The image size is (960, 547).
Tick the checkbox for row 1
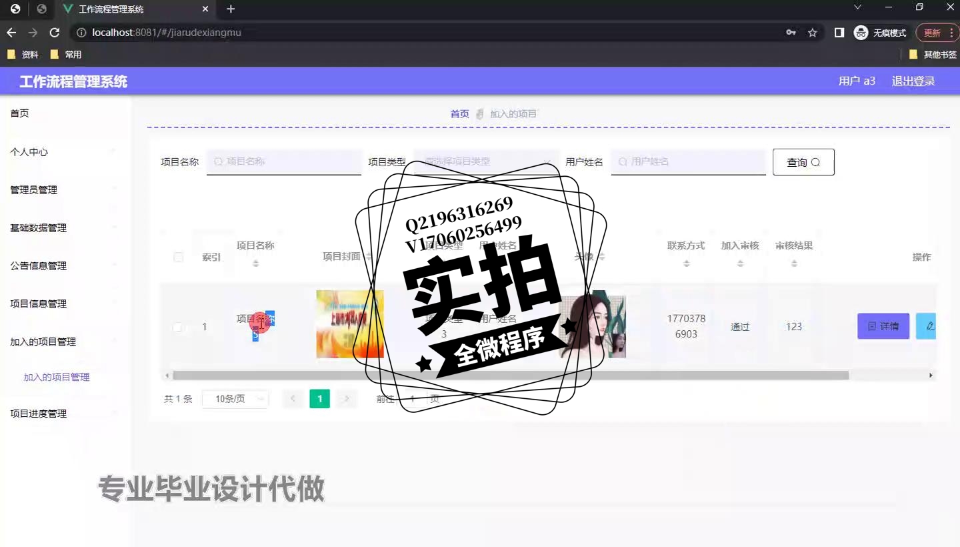click(x=177, y=327)
